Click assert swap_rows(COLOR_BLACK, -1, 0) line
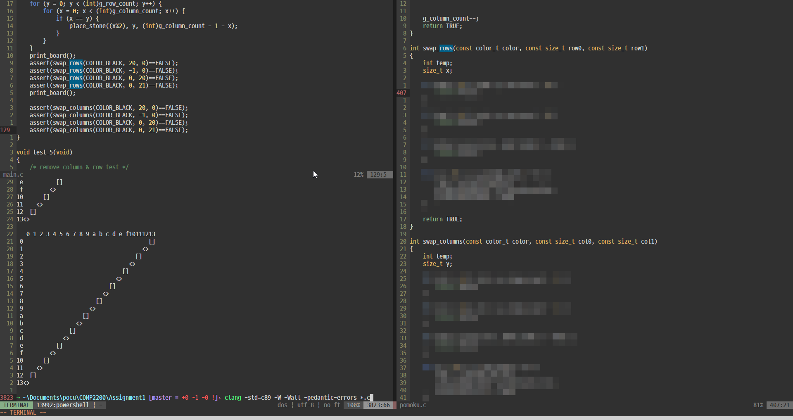Image resolution: width=793 pixels, height=420 pixels. 104,71
